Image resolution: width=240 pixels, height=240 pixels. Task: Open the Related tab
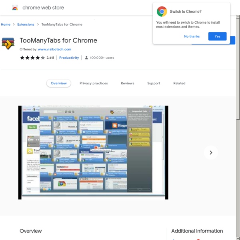(x=179, y=83)
